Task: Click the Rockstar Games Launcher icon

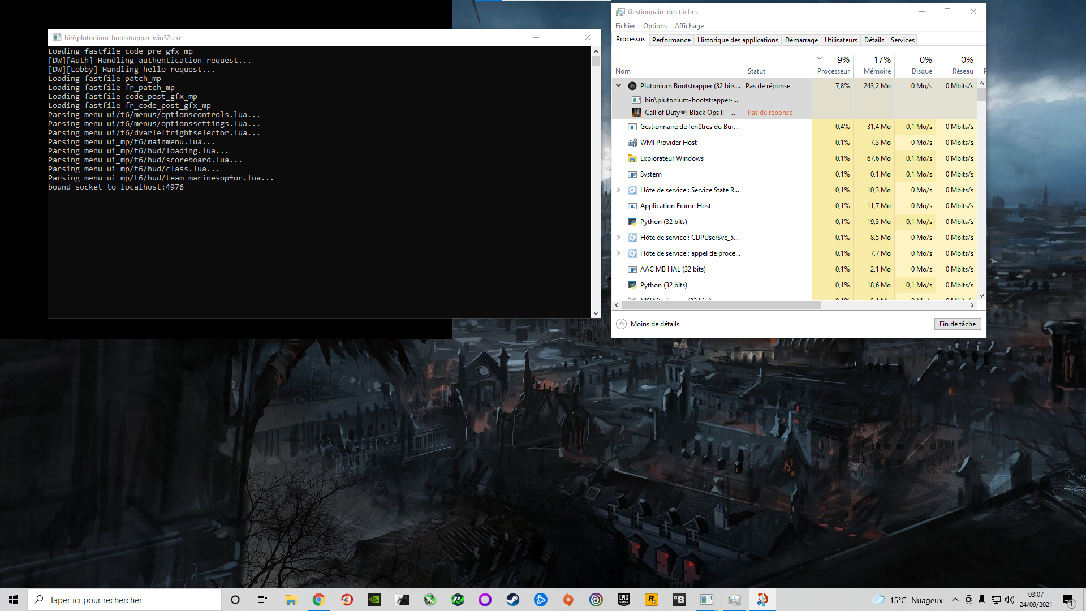Action: click(x=652, y=600)
